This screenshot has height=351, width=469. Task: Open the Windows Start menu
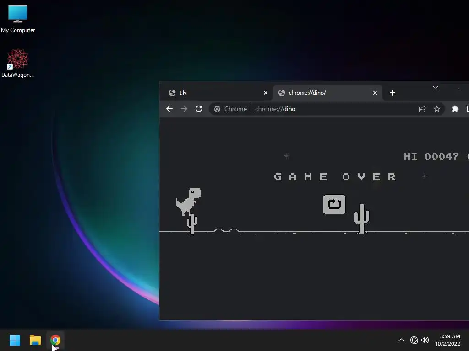coord(15,340)
